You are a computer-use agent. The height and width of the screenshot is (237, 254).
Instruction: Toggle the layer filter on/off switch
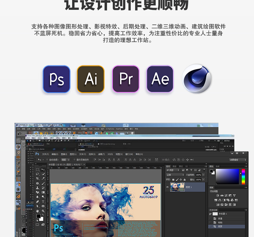point(204,170)
